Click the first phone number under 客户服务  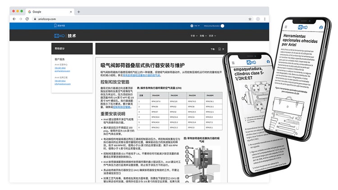59,68
